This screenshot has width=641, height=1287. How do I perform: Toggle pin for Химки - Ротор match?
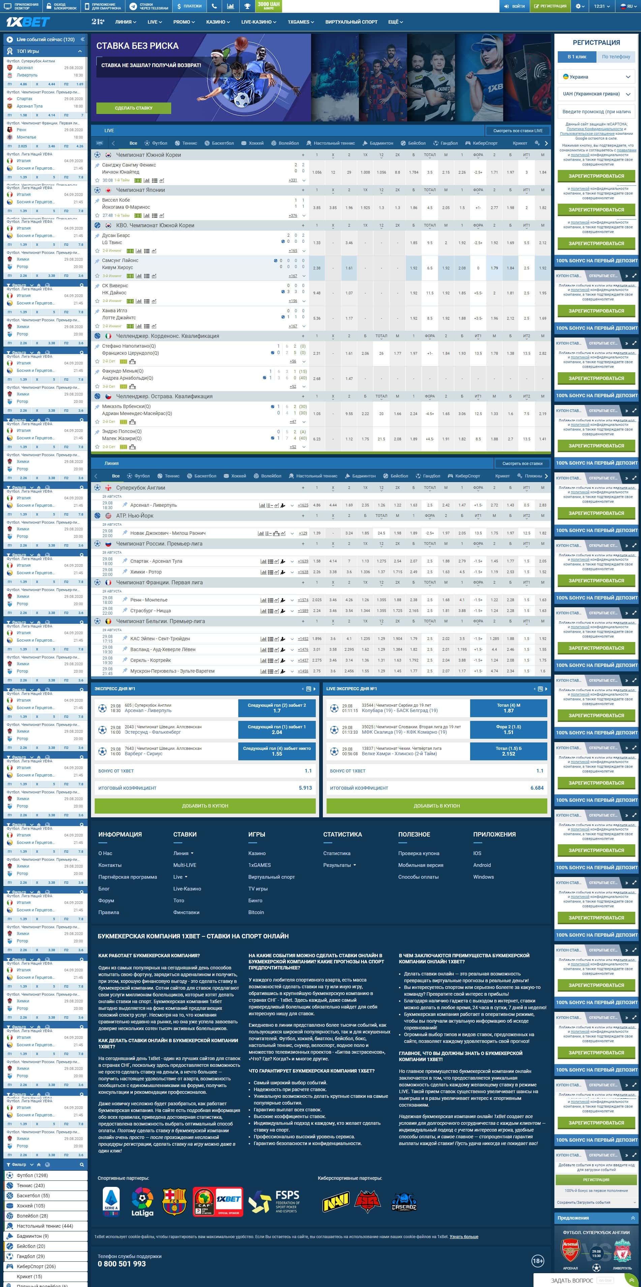point(125,572)
